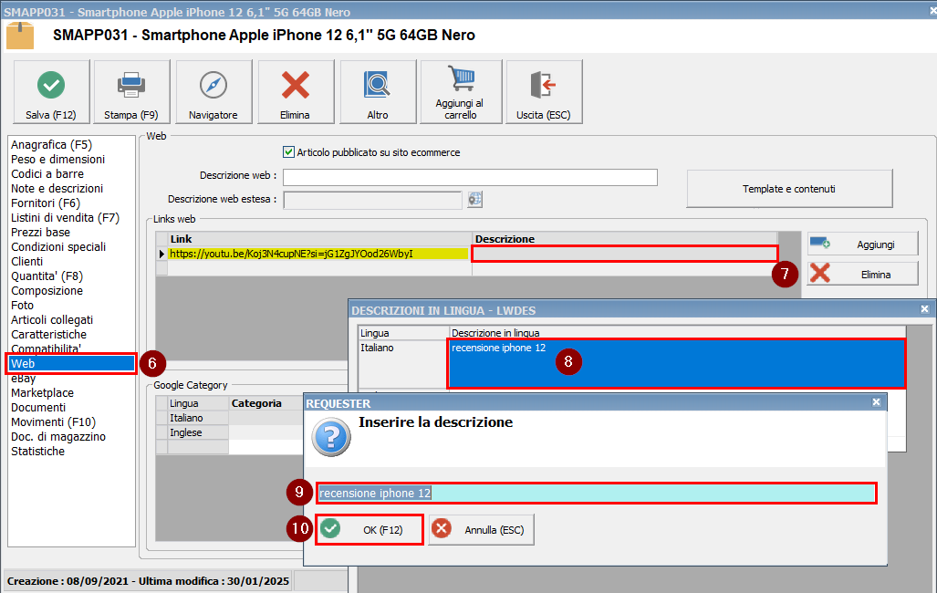Viewport: 937px width, 593px height.
Task: Click the Stampa (F9) printer button
Action: 131,91
